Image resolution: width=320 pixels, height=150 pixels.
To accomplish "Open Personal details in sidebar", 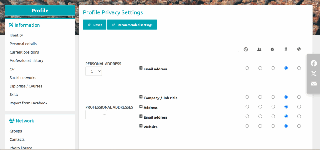I will point(23,44).
